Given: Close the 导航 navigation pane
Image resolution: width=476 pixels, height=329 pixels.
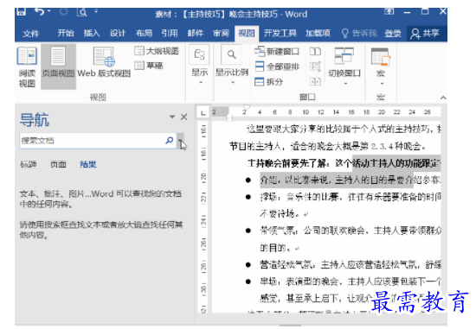Looking at the screenshot, I should tap(184, 117).
